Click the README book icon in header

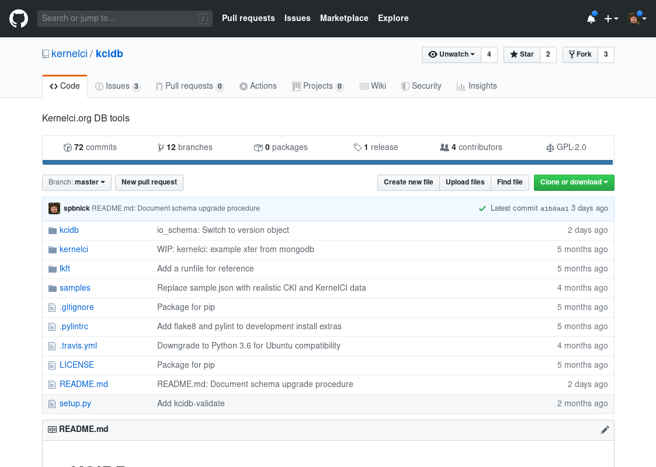tap(53, 430)
